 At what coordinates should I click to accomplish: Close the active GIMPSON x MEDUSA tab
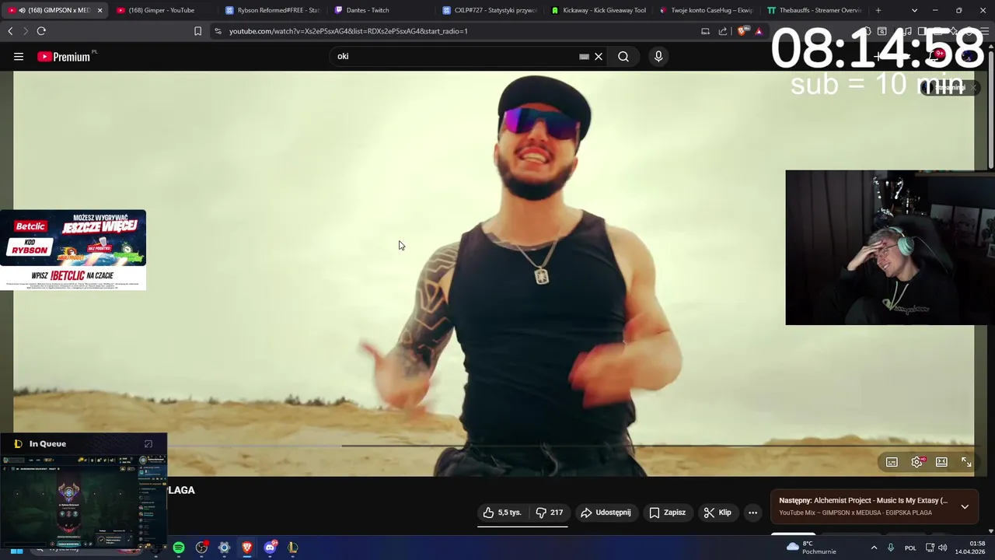(99, 10)
